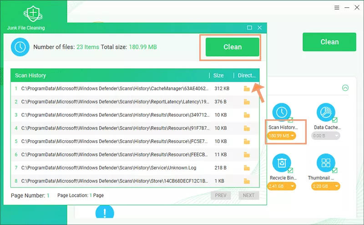
Task: Click the Thumbnail grid icon
Action: coord(326,163)
